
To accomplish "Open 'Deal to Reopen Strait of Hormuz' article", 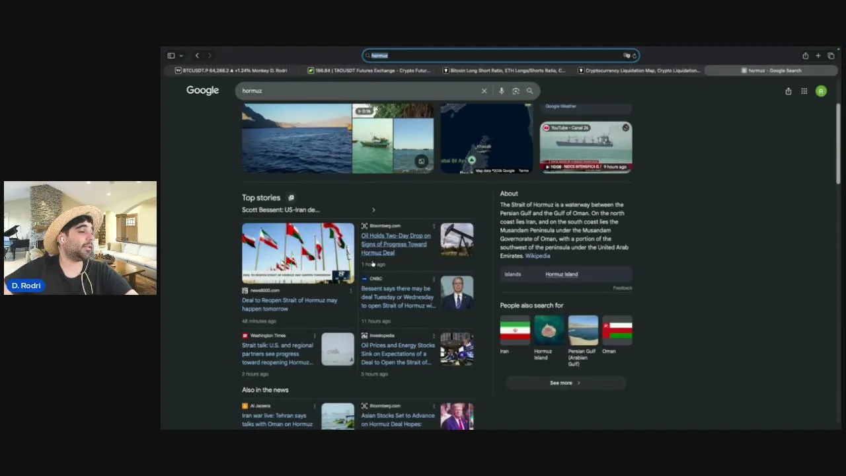I will point(289,304).
